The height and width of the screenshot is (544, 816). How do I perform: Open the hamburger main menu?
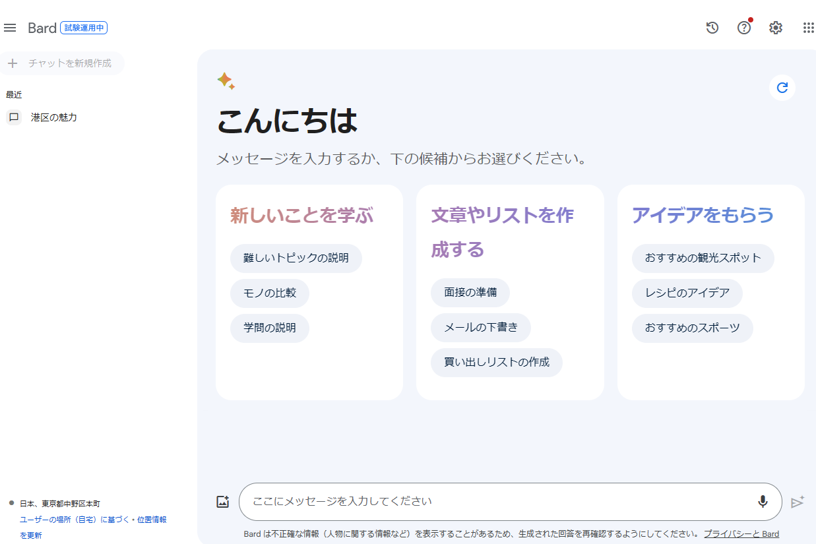pos(10,28)
